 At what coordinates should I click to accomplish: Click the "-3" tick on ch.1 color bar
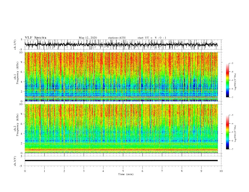[x=232, y=63]
